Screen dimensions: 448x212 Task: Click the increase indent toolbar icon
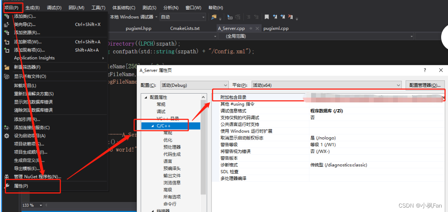tap(256, 17)
